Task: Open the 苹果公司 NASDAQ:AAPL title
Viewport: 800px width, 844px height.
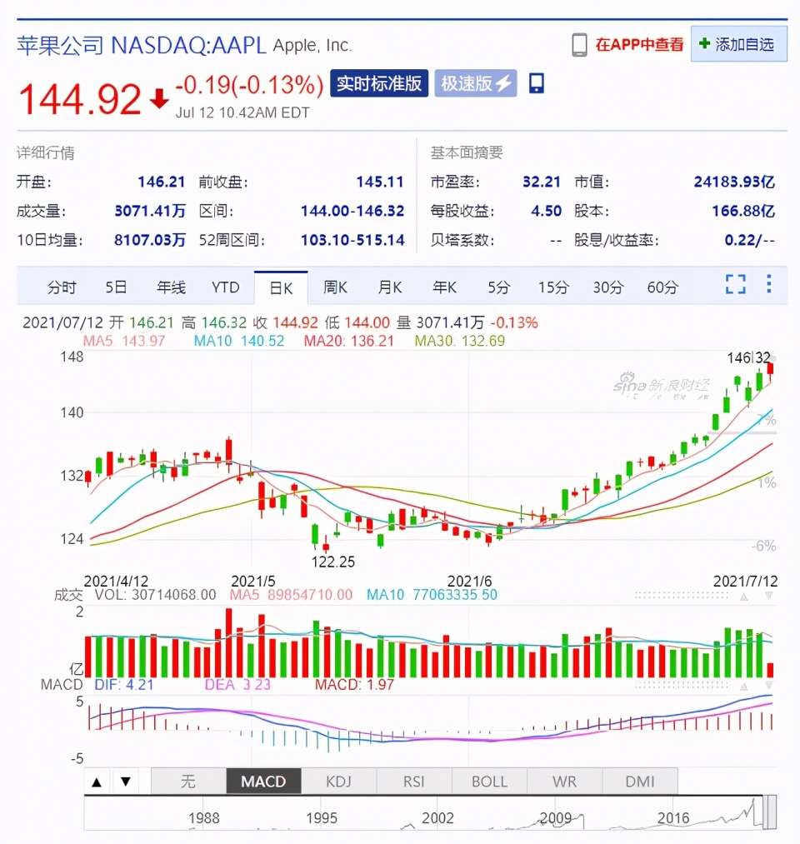Action: click(x=142, y=46)
